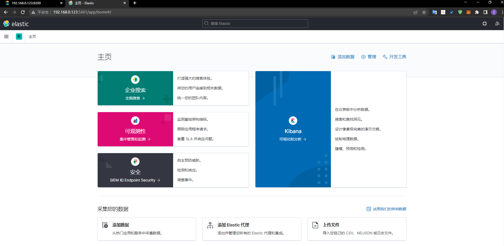Open the help menu icon in header

pos(485,24)
